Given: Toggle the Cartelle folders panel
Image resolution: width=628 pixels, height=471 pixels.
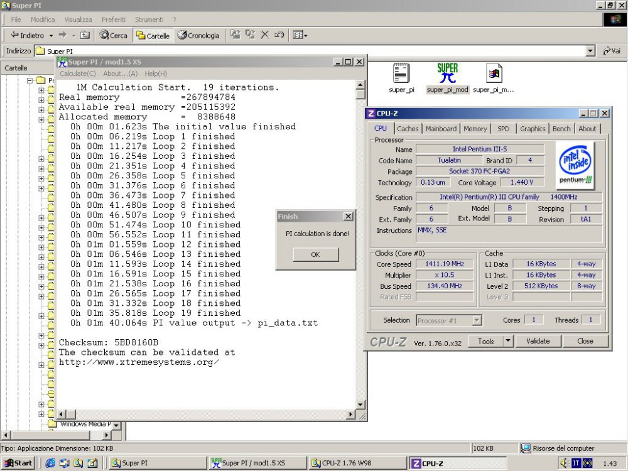Looking at the screenshot, I should (153, 35).
